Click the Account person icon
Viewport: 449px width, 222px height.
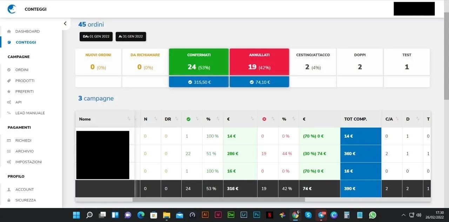(x=9, y=189)
